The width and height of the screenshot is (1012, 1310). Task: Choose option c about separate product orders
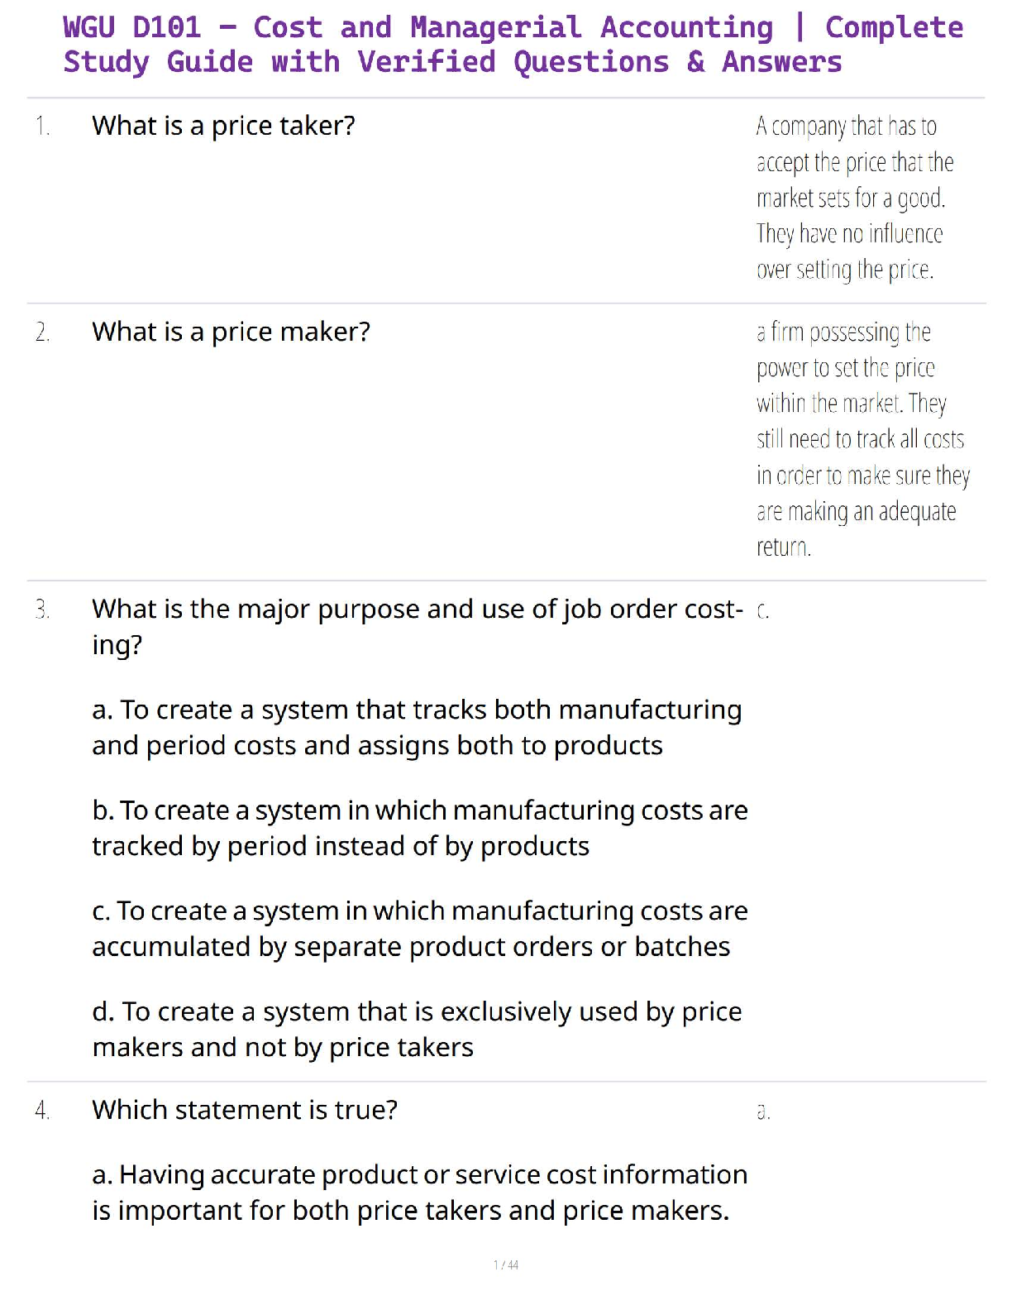tap(419, 929)
